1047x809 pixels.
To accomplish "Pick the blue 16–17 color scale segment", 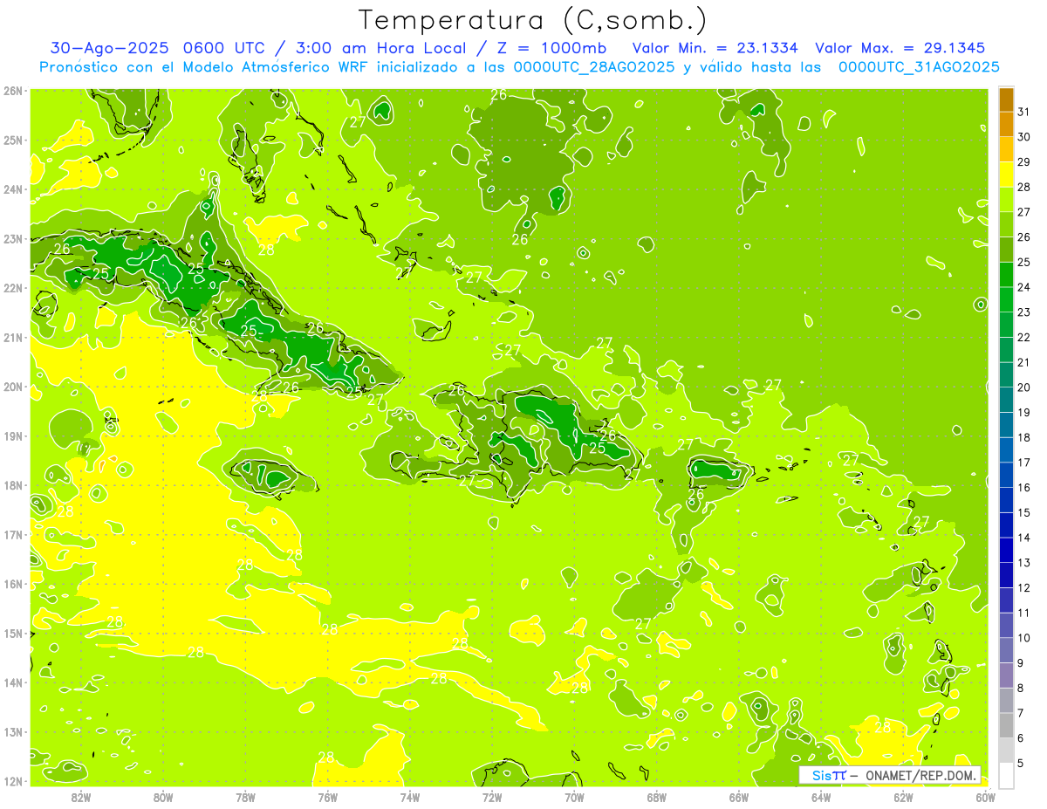I will click(1006, 475).
